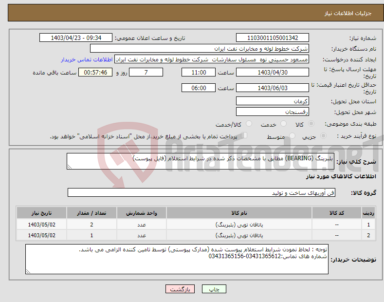This screenshot has height=302, width=384.
Task: Click the general need description text area
Action: (x=201, y=161)
